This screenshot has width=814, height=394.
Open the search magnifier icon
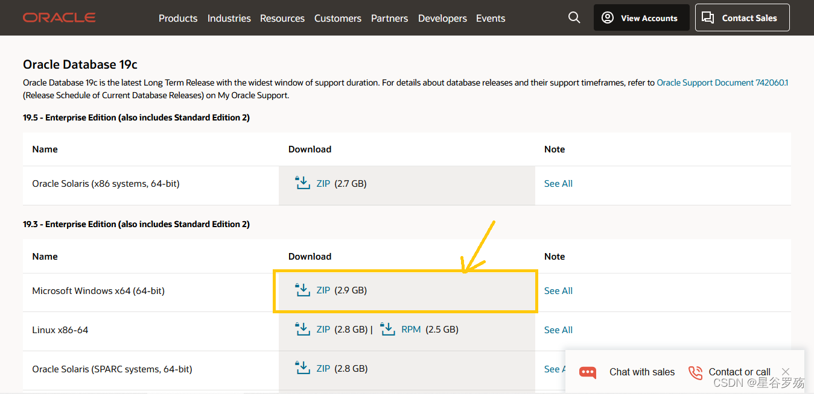(574, 18)
